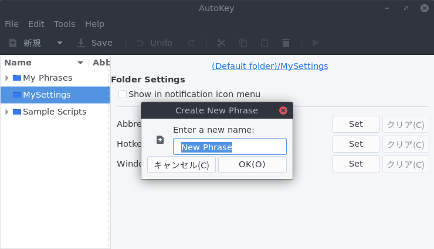Screen dimensions: 434x249
Task: Click the New (新規) document icon
Action: (13, 43)
